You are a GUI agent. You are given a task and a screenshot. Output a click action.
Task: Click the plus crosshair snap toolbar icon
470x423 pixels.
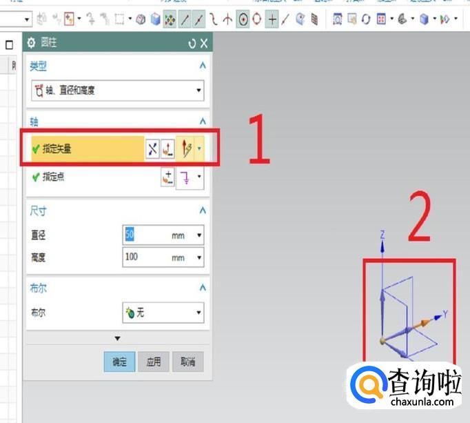coord(272,19)
